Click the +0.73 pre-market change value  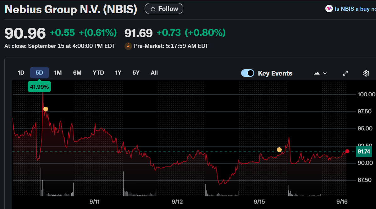pos(169,33)
